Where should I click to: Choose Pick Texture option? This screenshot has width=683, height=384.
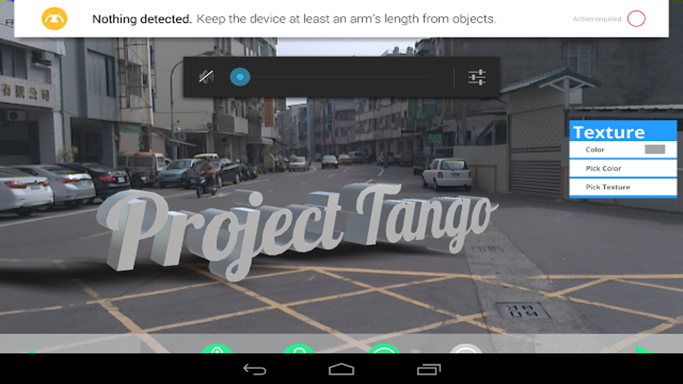click(x=623, y=187)
